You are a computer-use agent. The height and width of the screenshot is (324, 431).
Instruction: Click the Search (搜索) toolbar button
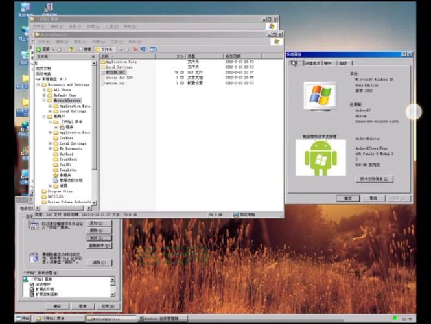point(85,49)
